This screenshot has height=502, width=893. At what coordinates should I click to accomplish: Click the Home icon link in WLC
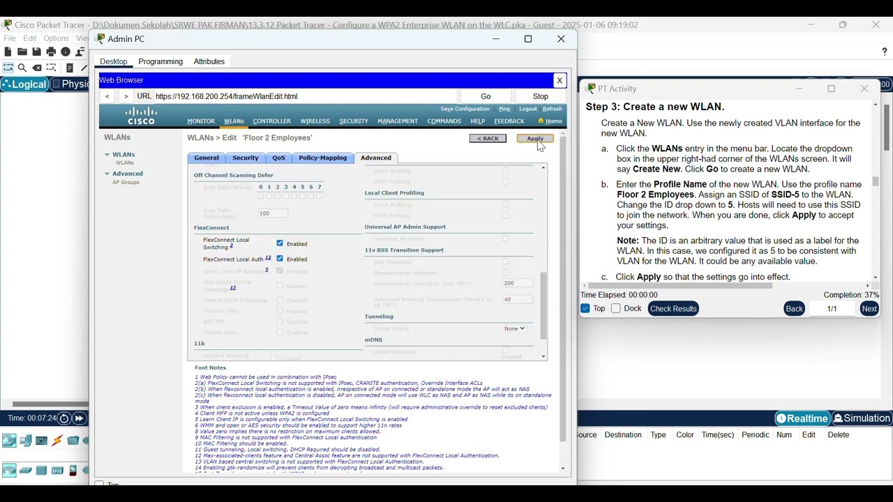[550, 121]
